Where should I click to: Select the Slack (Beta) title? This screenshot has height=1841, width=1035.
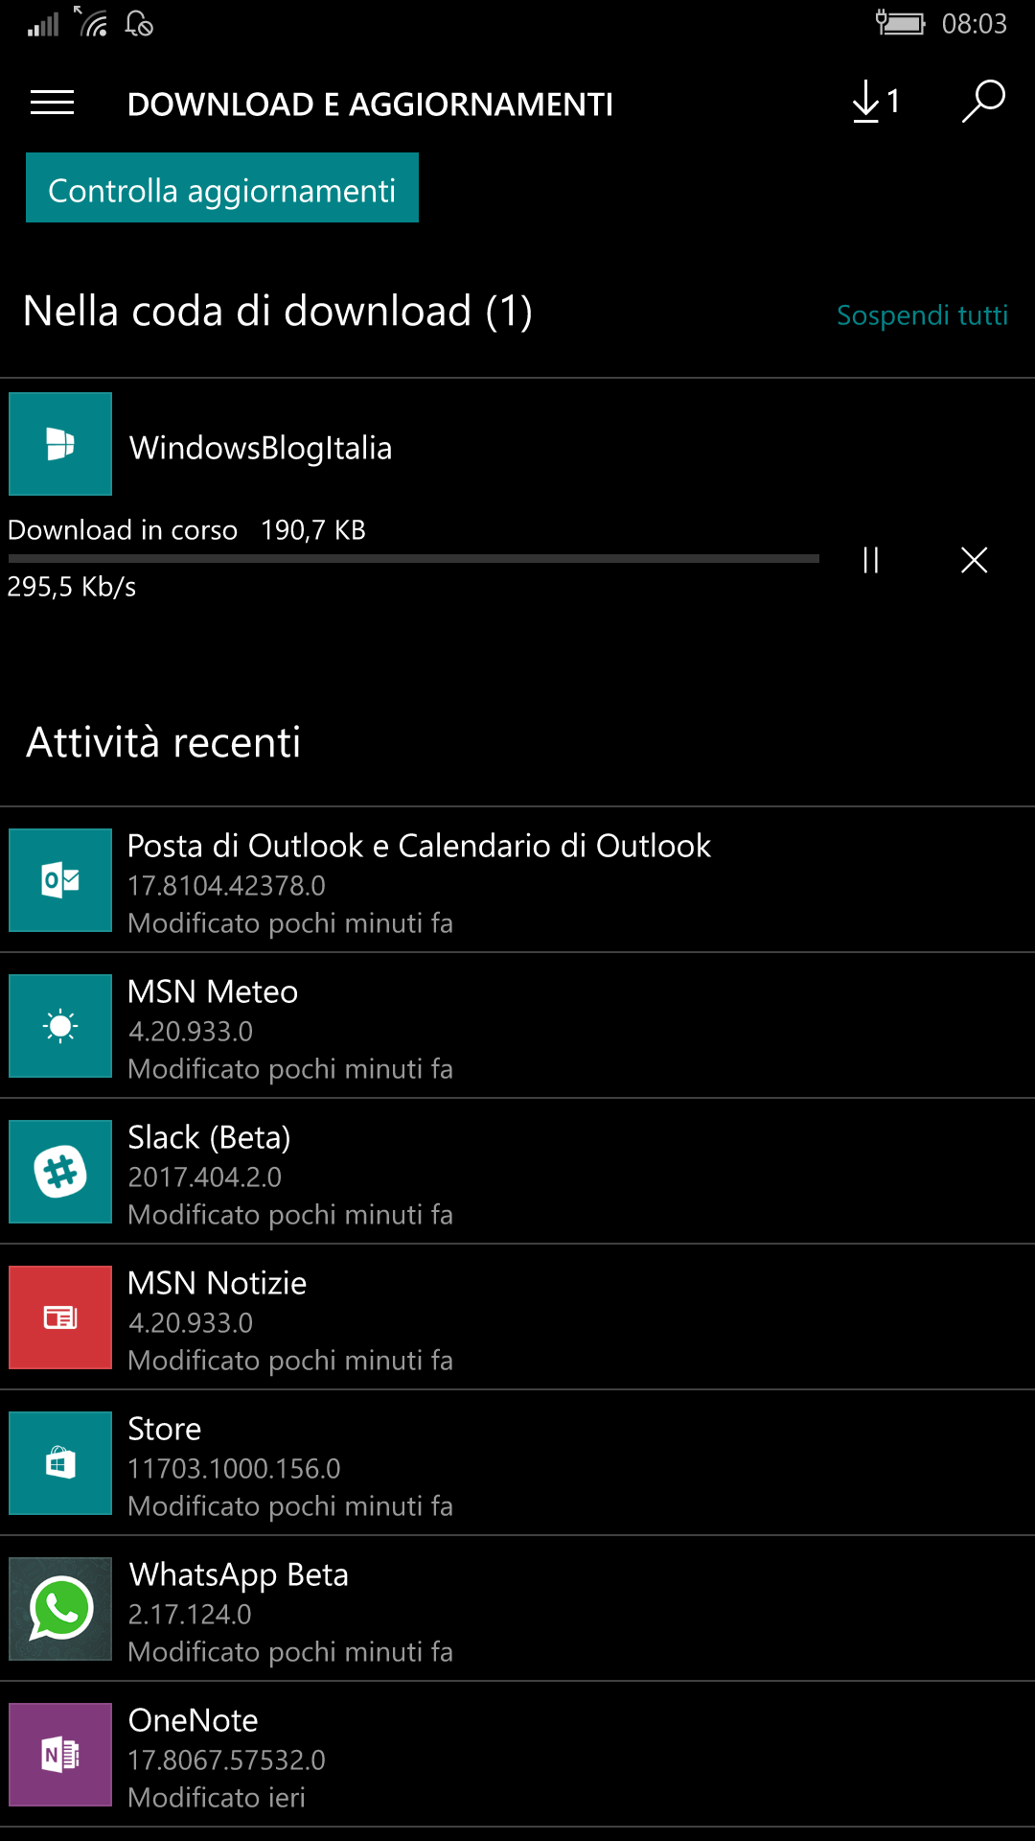coord(209,1137)
